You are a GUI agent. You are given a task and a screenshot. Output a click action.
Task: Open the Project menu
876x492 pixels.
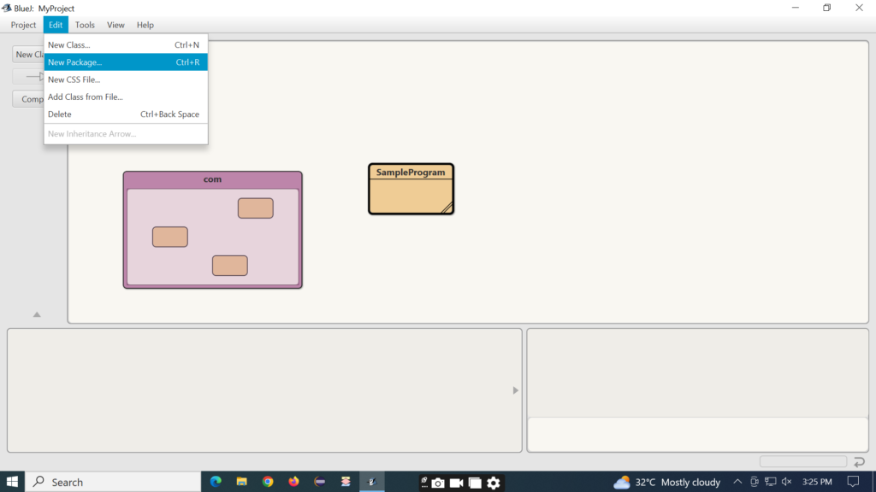tap(22, 25)
